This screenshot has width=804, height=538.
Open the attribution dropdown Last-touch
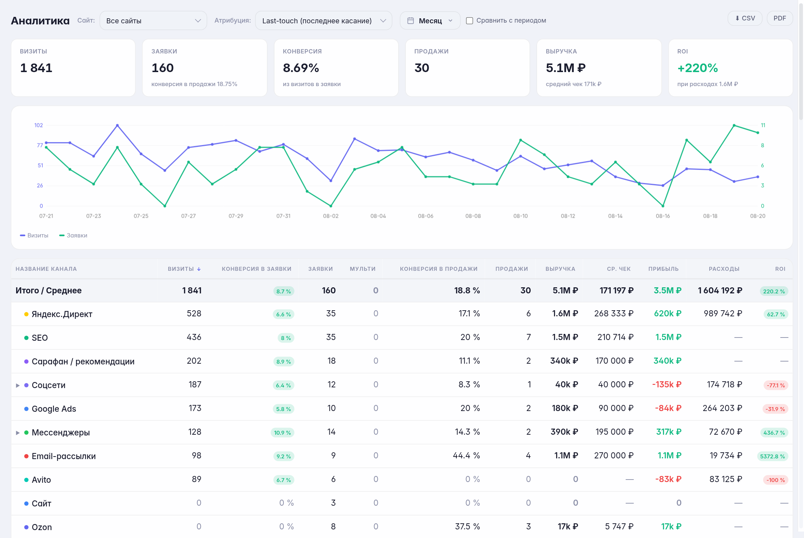[323, 21]
